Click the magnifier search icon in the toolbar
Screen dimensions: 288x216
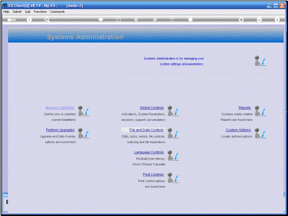47,20
